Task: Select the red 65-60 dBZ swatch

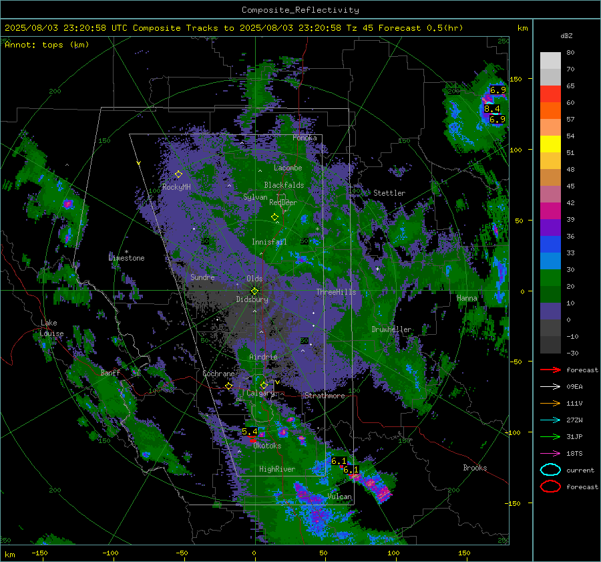Action: [550, 94]
